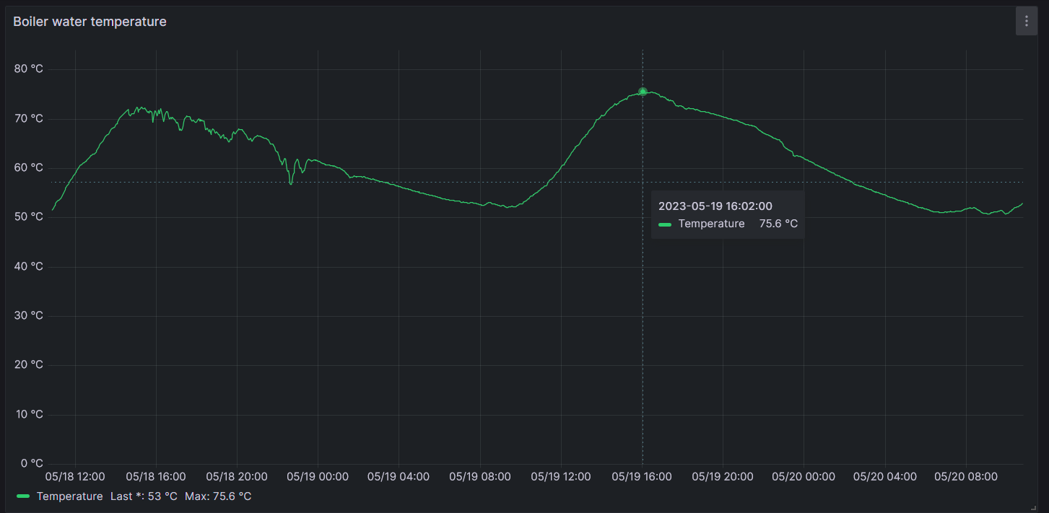The image size is (1049, 513).
Task: Click the 70 °C y-axis label
Action: [29, 118]
